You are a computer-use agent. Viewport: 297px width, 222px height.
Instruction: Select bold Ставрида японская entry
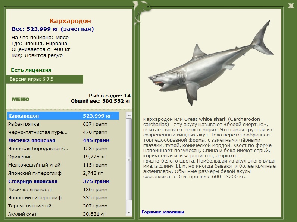[x=63, y=181]
